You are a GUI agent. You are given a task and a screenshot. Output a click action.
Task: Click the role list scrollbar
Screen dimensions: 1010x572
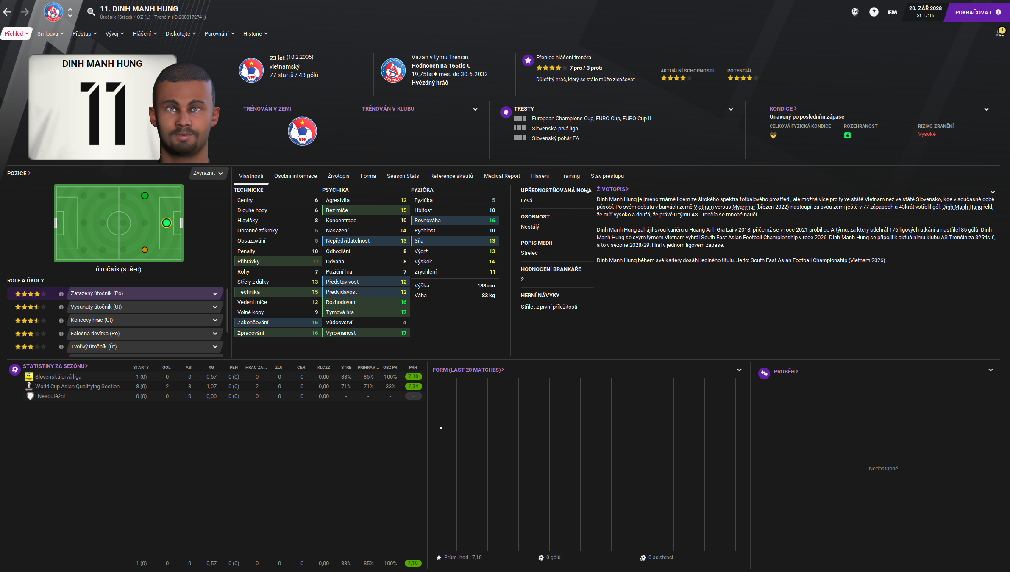pyautogui.click(x=228, y=310)
